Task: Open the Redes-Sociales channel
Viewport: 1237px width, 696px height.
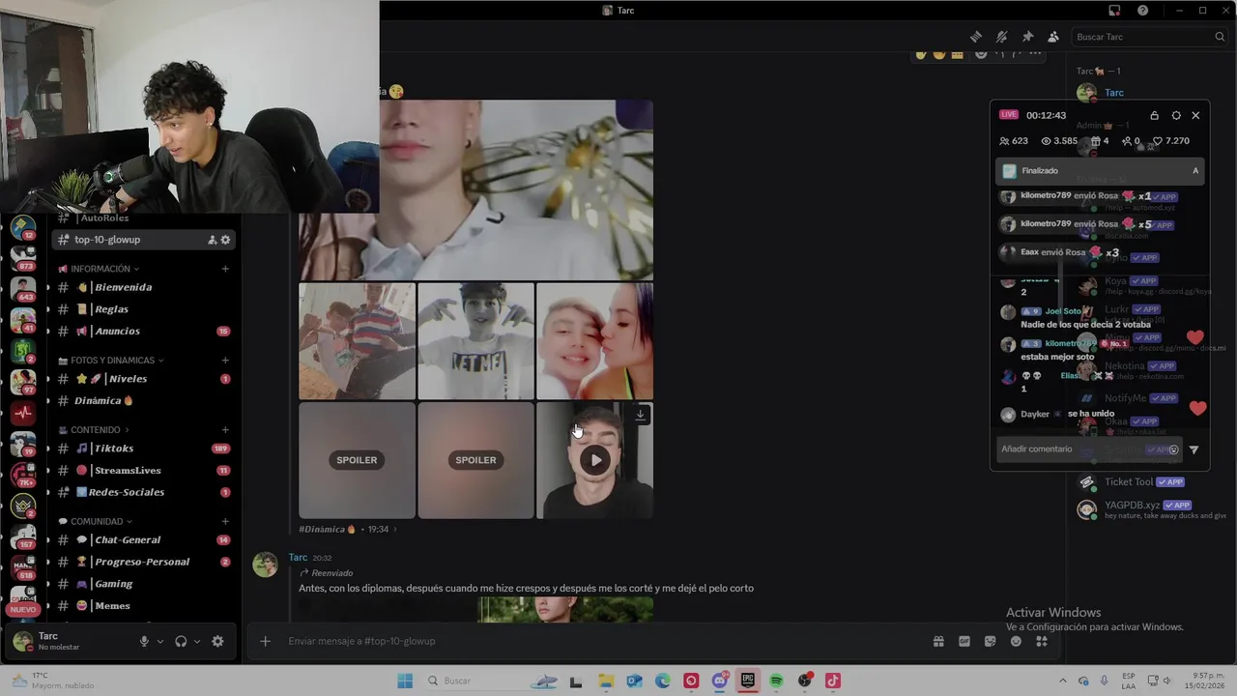Action: click(x=143, y=492)
